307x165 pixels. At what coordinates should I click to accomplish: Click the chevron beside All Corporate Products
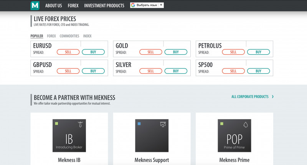click(272, 97)
